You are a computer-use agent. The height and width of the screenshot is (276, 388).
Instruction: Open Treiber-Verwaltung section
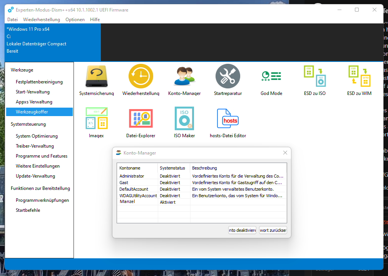(x=39, y=146)
